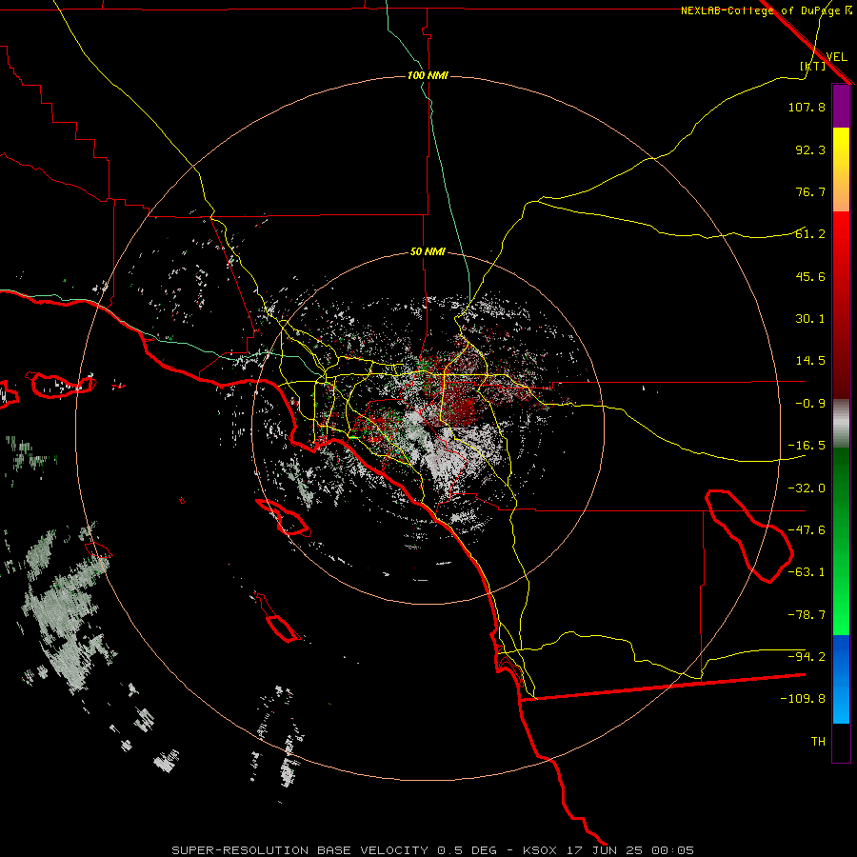The image size is (857, 857).
Task: Select the 30.1 scale value
Action: pyautogui.click(x=810, y=319)
